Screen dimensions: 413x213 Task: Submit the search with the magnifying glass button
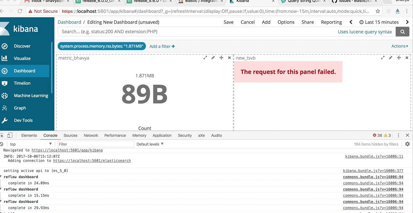[x=403, y=32]
